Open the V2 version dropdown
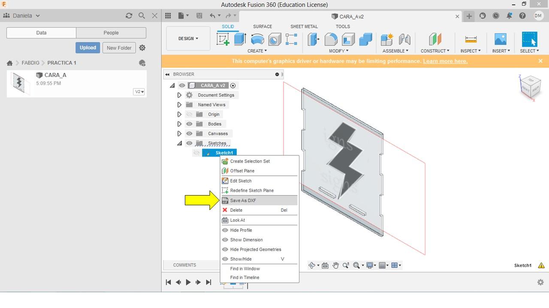Screen dimensions: 549x308 click(x=139, y=92)
